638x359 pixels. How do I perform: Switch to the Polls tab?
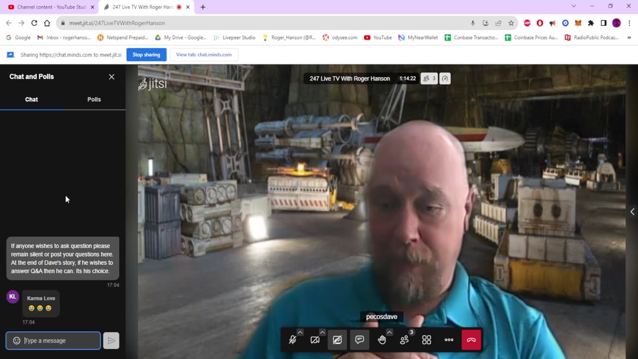[x=94, y=99]
